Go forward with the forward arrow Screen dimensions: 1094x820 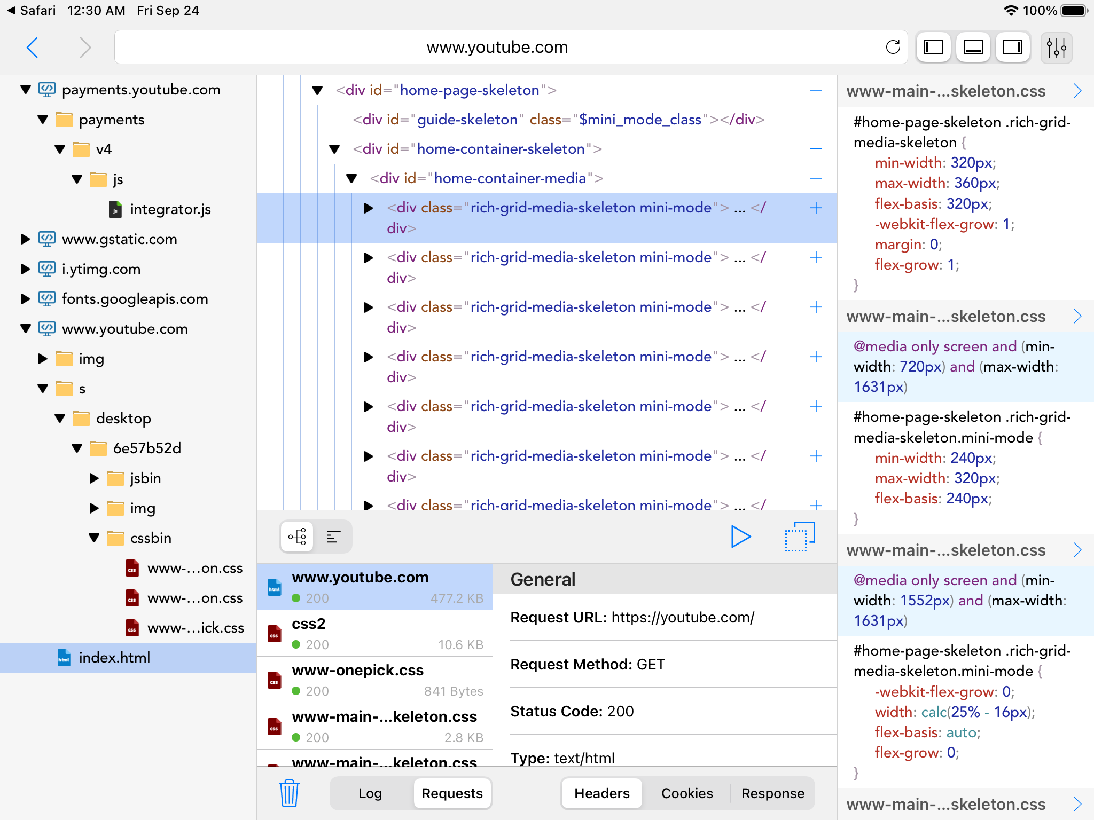(85, 48)
